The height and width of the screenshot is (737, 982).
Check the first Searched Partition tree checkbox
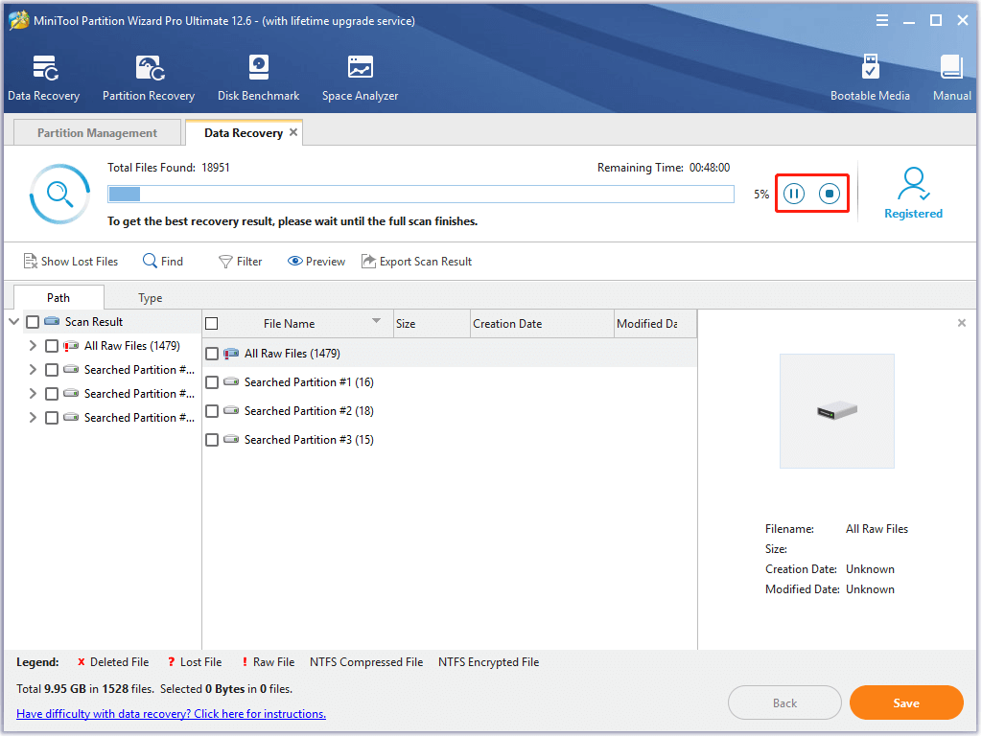coord(52,370)
